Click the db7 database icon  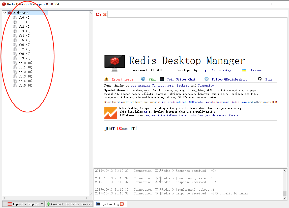15,49
